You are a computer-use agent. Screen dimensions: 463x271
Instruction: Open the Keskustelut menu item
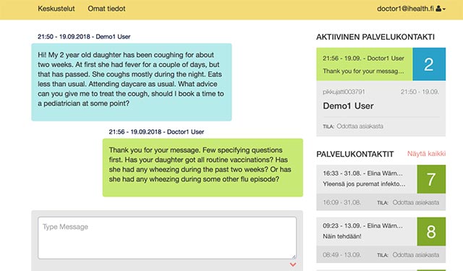(56, 9)
